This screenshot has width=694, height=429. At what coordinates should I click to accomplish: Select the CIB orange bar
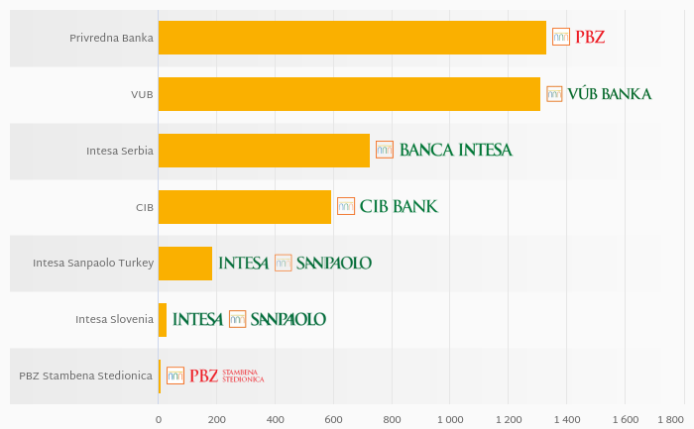tap(245, 207)
